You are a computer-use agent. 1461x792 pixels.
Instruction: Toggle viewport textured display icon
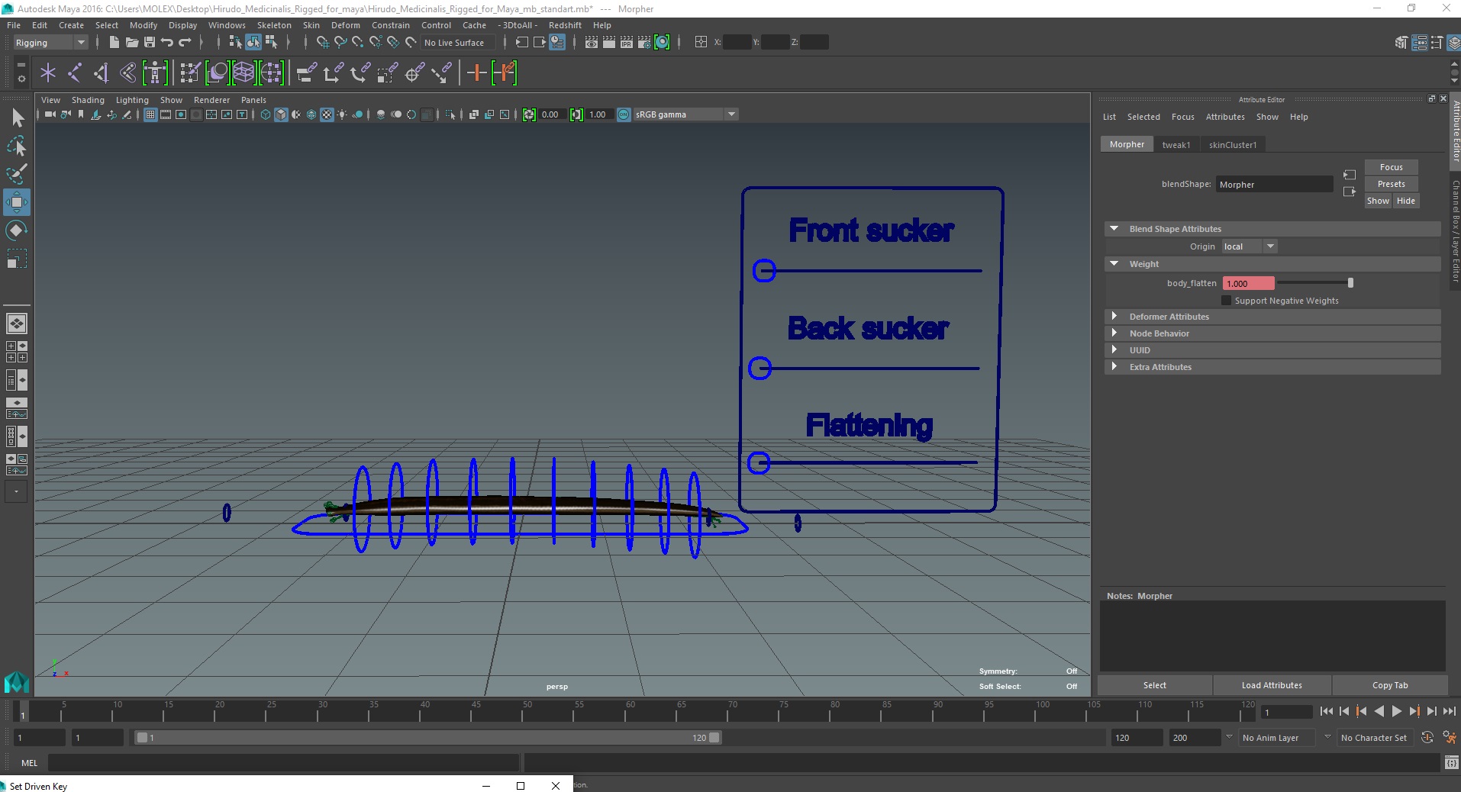(327, 115)
